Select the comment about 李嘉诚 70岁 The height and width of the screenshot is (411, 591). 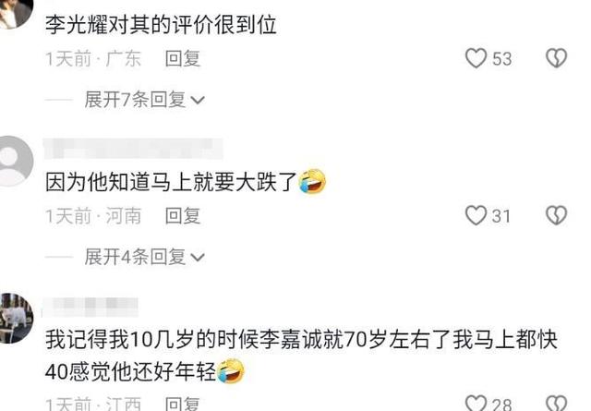[301, 356]
